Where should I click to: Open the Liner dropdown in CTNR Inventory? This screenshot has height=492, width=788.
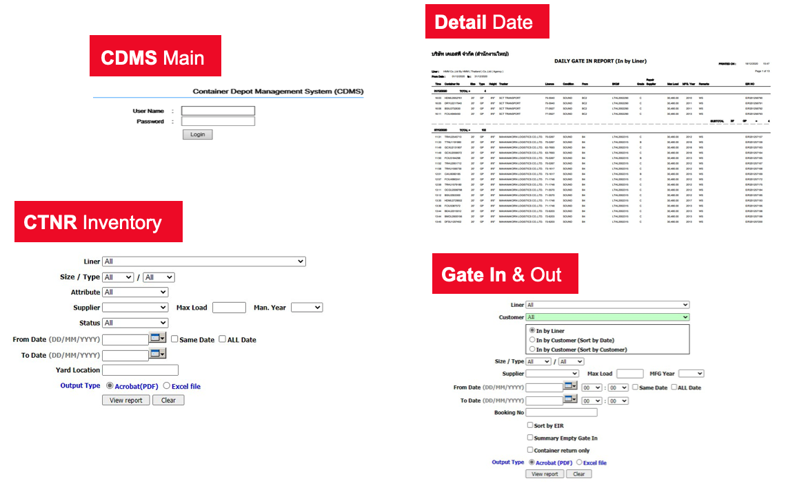(204, 261)
